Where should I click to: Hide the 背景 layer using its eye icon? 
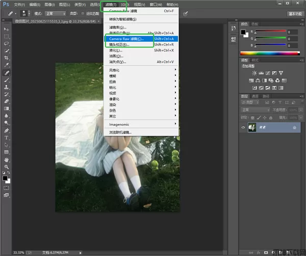[243, 127]
